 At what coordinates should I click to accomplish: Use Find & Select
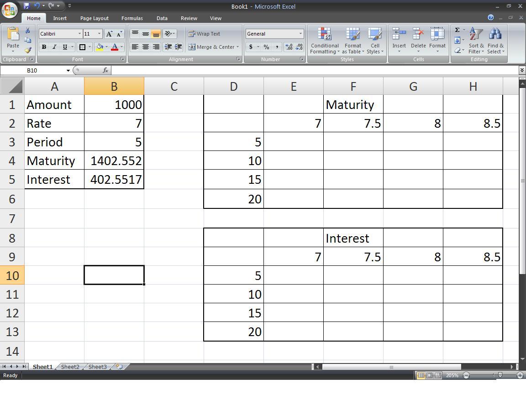pos(495,41)
